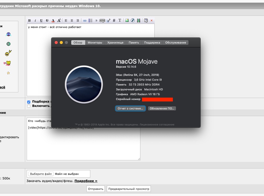Open the Подробнее » link

click(x=86, y=181)
